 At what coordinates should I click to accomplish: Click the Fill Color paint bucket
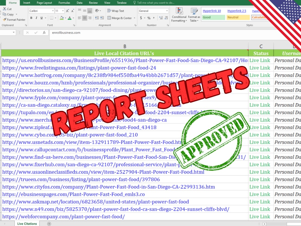click(x=61, y=18)
